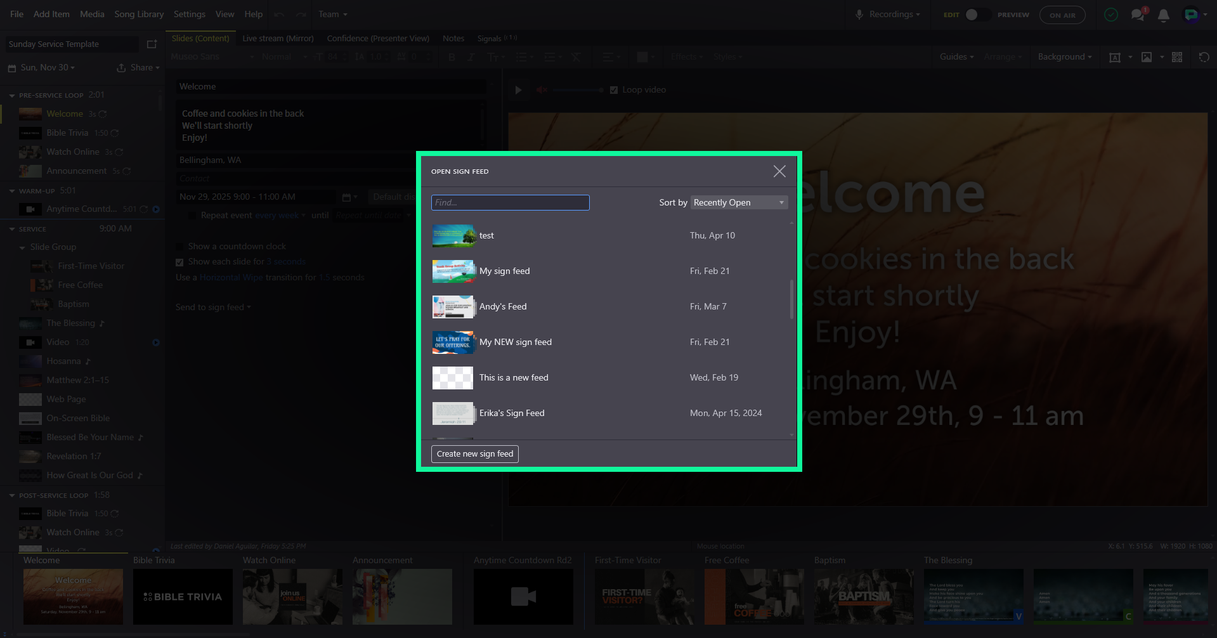1217x638 pixels.
Task: Open the Media menu
Action: point(92,14)
